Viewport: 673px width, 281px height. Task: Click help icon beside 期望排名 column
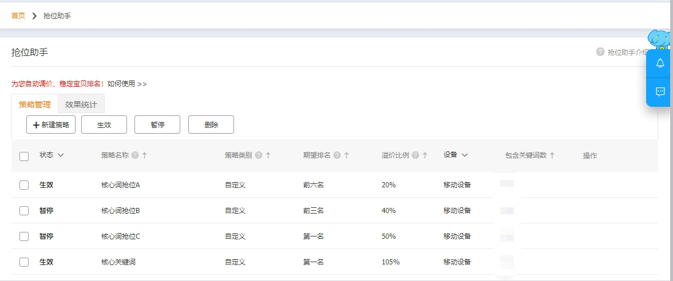click(x=337, y=155)
